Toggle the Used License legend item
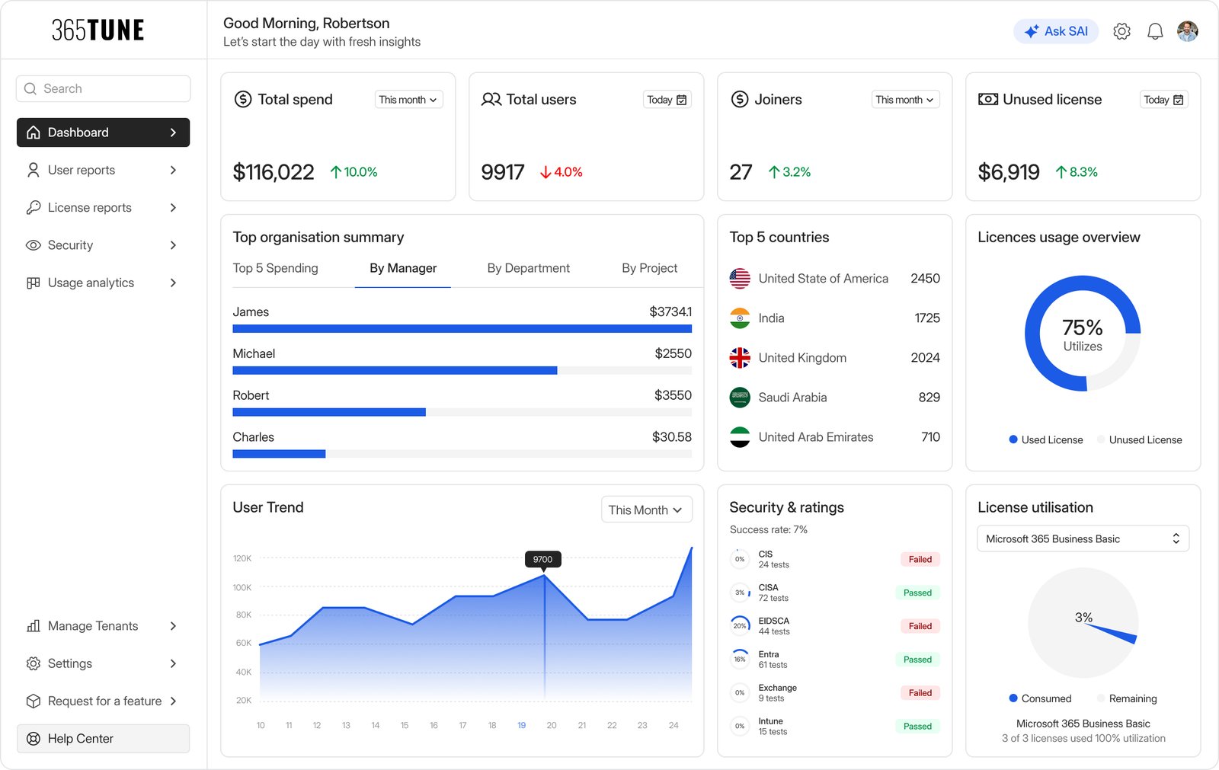Image resolution: width=1219 pixels, height=770 pixels. [x=1045, y=439]
